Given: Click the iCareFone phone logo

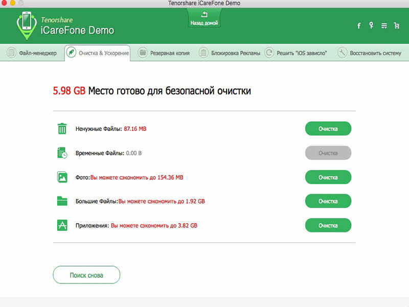Looking at the screenshot, I should pyautogui.click(x=27, y=25).
